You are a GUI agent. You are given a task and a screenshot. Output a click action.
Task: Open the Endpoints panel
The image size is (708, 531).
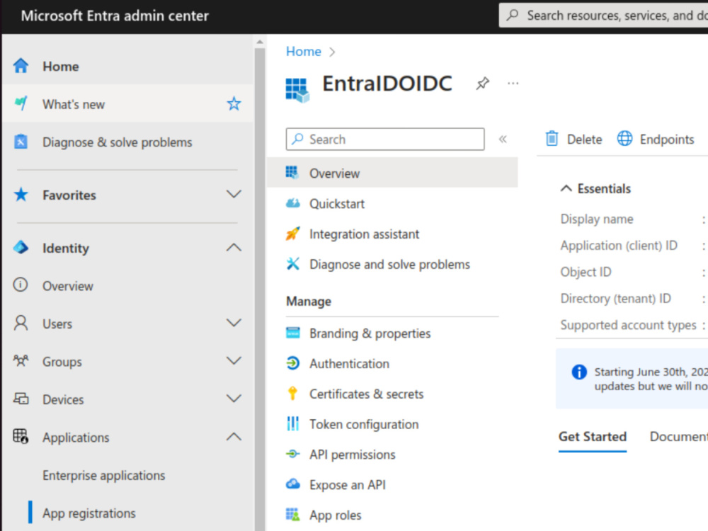click(667, 139)
